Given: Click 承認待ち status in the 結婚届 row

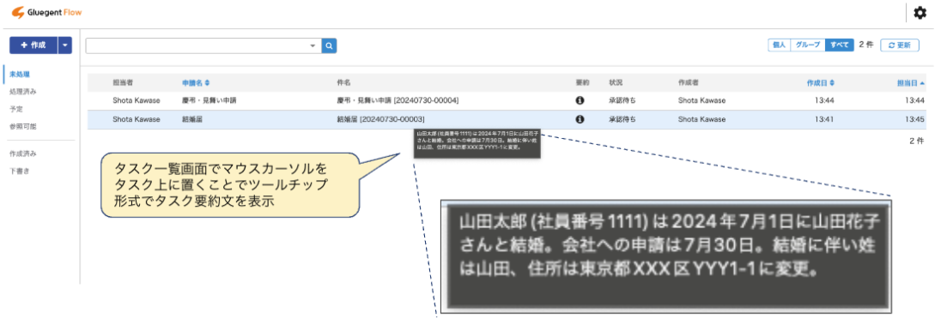Looking at the screenshot, I should click(x=622, y=119).
